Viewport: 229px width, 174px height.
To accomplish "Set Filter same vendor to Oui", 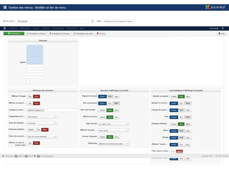I will 173,152.
